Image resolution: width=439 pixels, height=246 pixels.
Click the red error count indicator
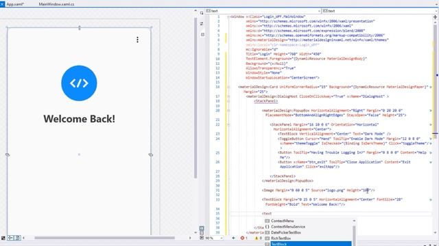(x=244, y=238)
